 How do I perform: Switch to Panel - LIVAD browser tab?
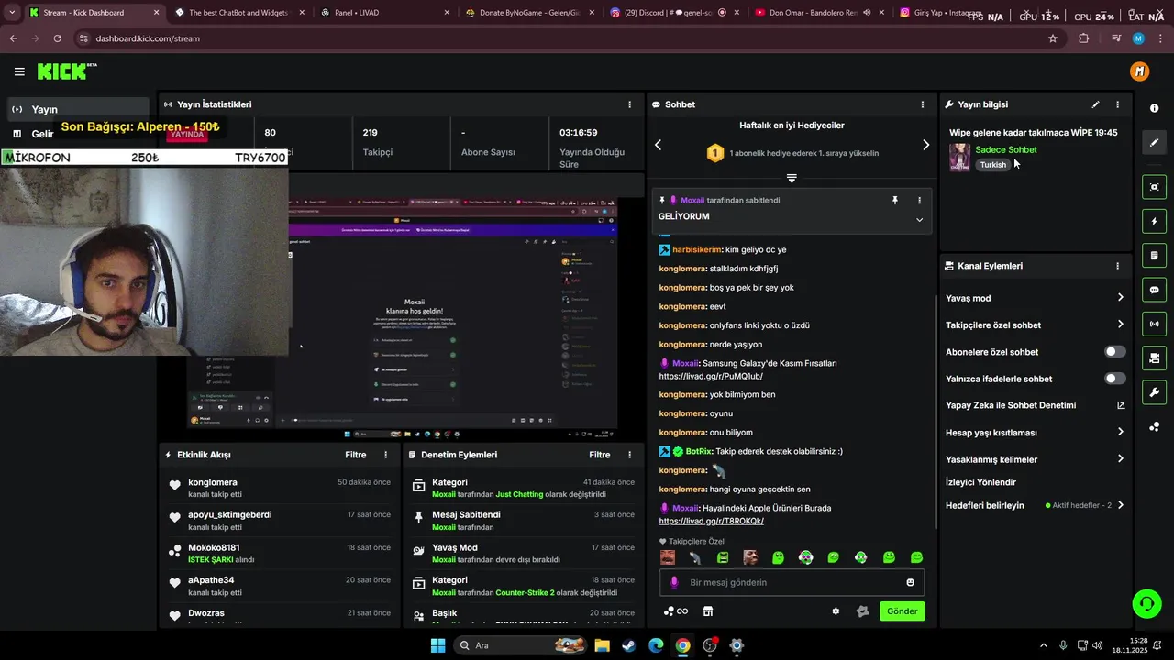point(385,13)
